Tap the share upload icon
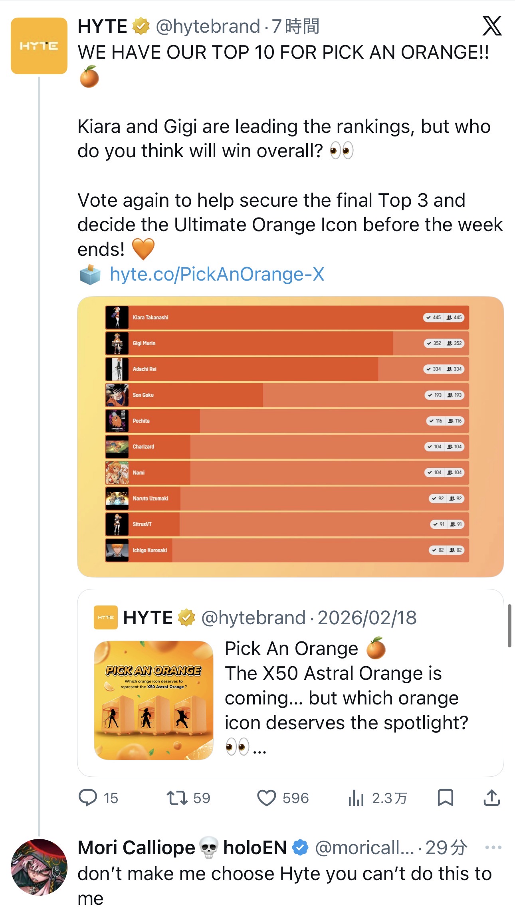The image size is (515, 916). tap(491, 797)
